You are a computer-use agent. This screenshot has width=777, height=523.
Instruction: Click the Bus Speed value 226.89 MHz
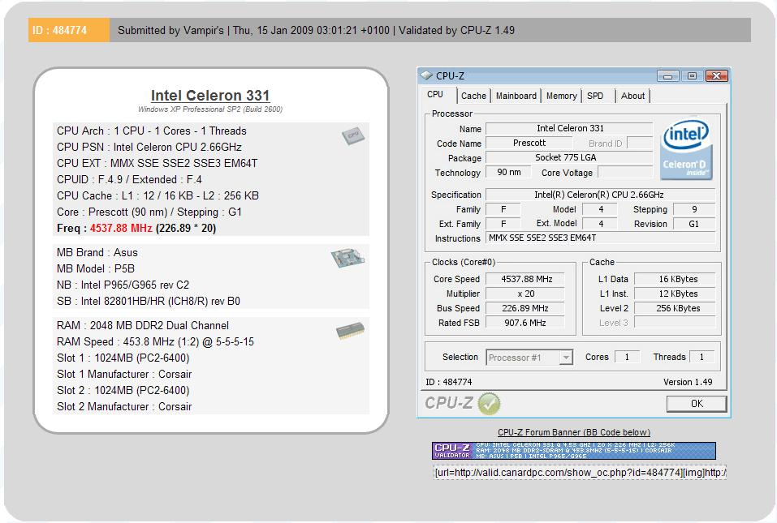(x=526, y=308)
